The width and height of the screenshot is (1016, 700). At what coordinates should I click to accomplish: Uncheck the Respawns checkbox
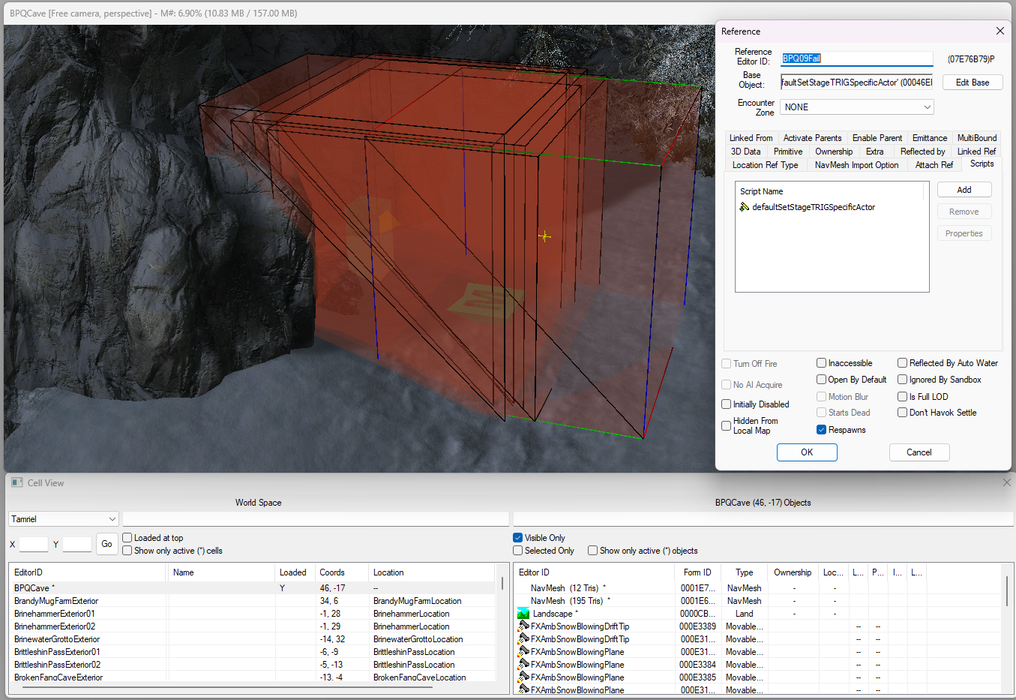[821, 430]
